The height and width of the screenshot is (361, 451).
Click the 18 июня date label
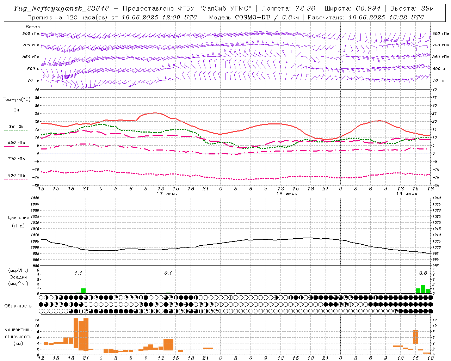(287, 194)
